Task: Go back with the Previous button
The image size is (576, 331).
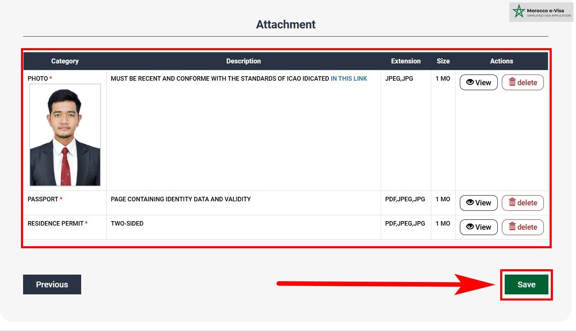Action: pyautogui.click(x=52, y=284)
